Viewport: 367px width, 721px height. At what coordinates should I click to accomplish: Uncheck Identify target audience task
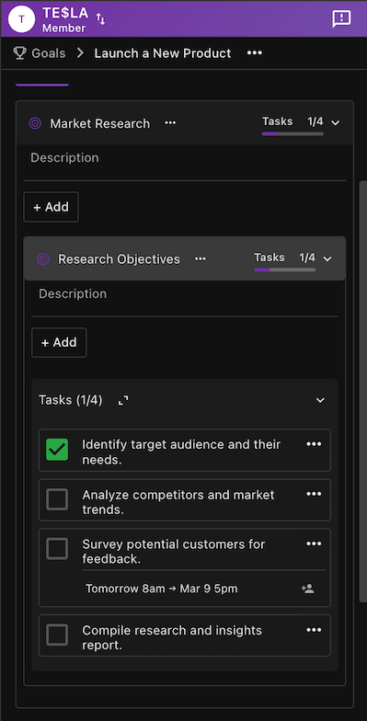point(57,450)
